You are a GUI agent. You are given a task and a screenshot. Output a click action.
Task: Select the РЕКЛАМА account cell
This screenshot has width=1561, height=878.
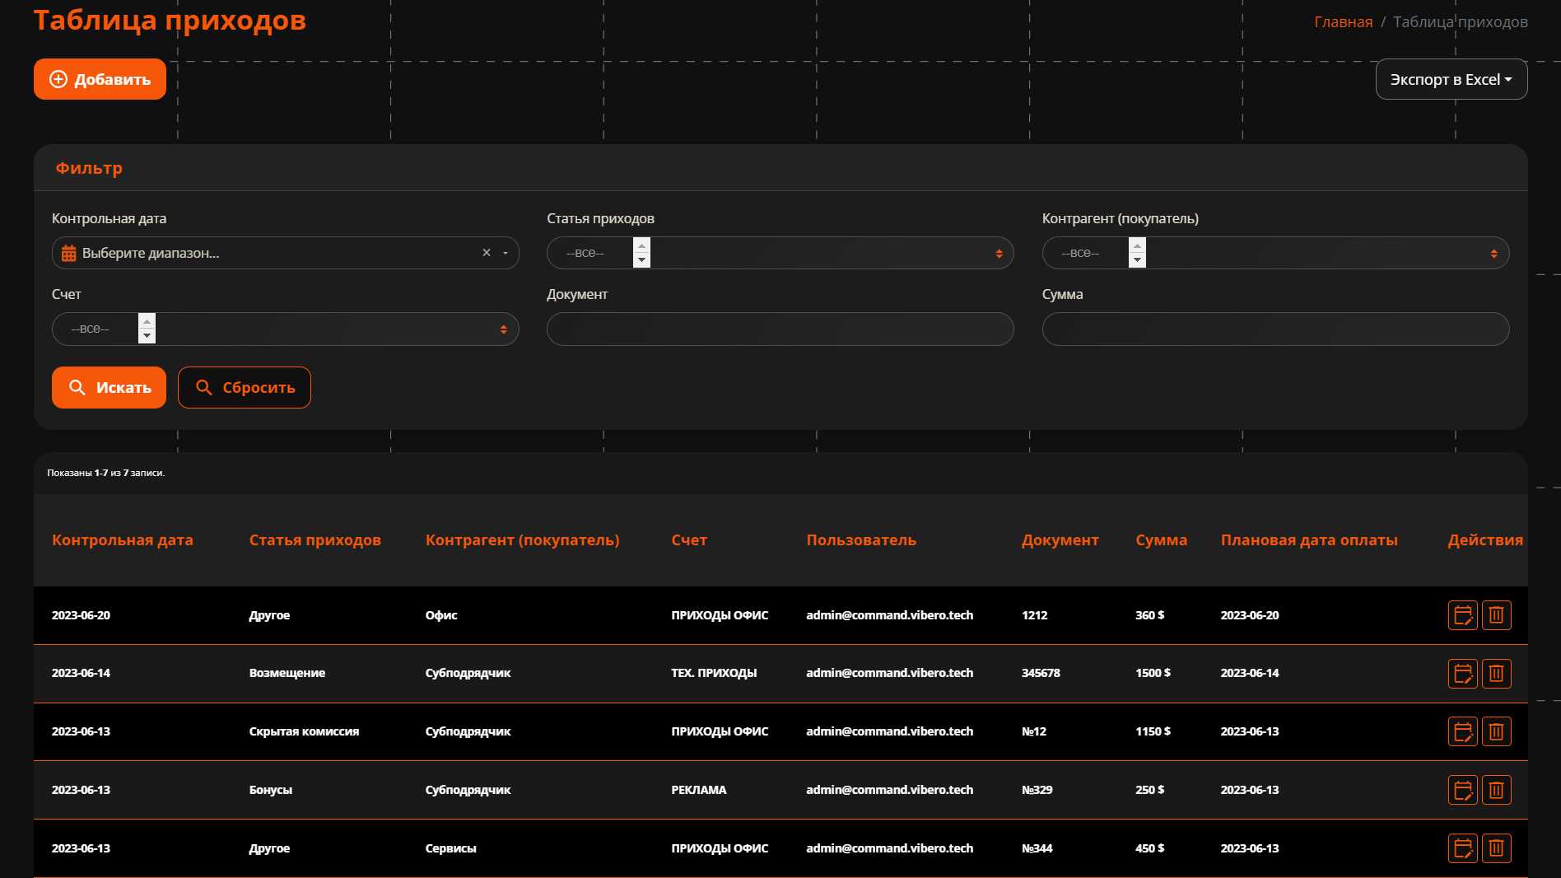click(699, 790)
